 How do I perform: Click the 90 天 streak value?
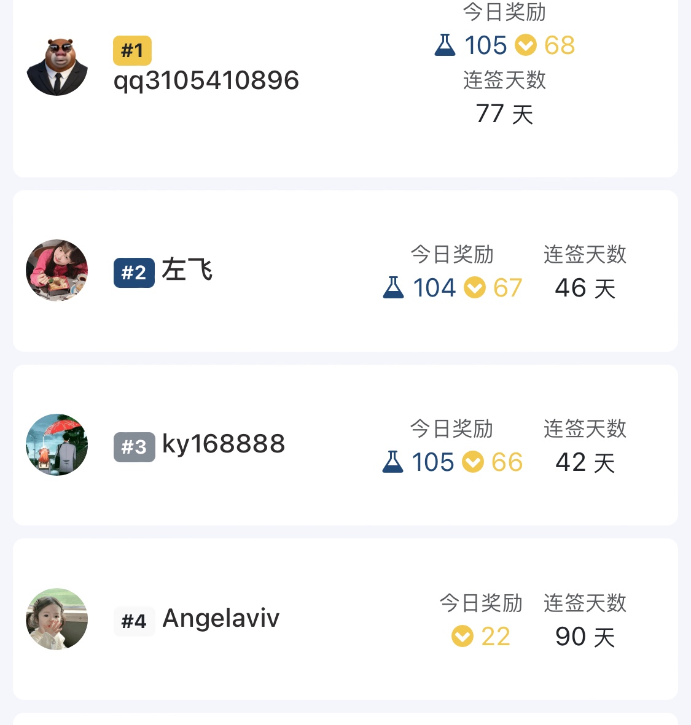[585, 637]
